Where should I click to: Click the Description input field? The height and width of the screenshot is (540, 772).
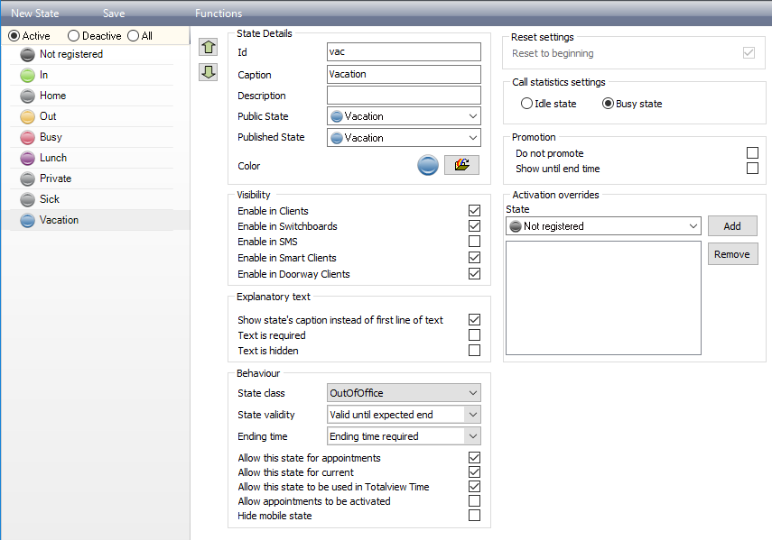tap(404, 96)
